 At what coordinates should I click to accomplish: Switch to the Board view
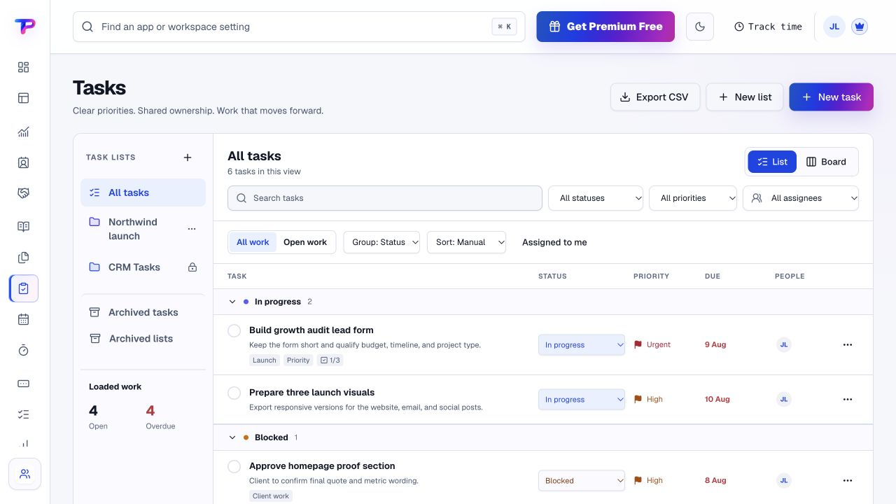[826, 162]
